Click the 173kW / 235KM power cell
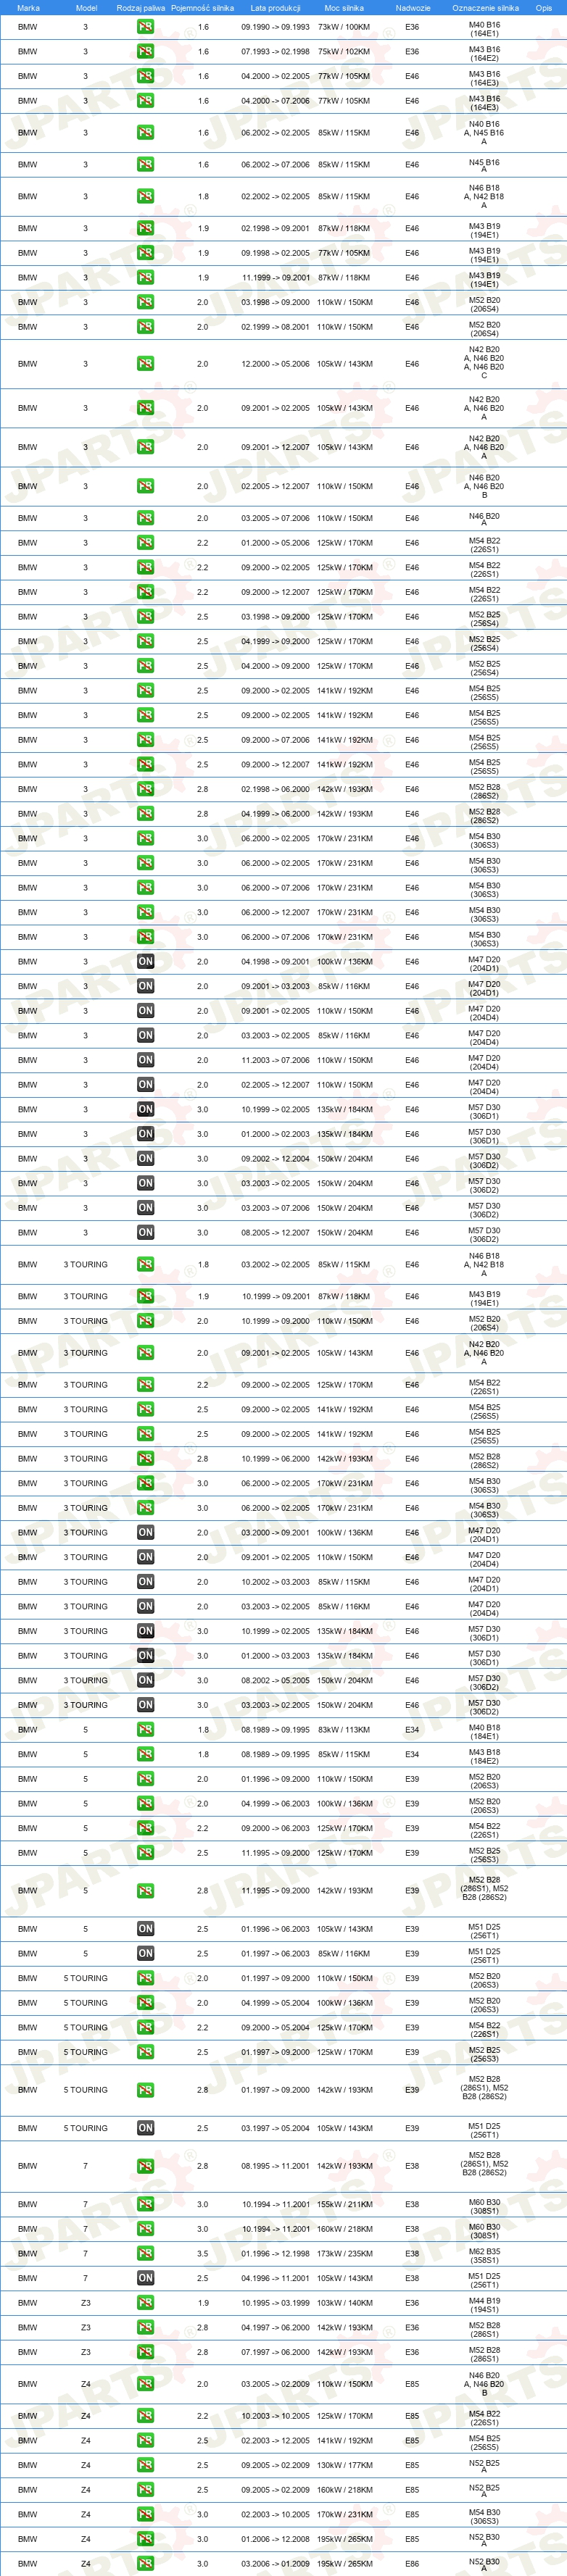 tap(344, 2254)
